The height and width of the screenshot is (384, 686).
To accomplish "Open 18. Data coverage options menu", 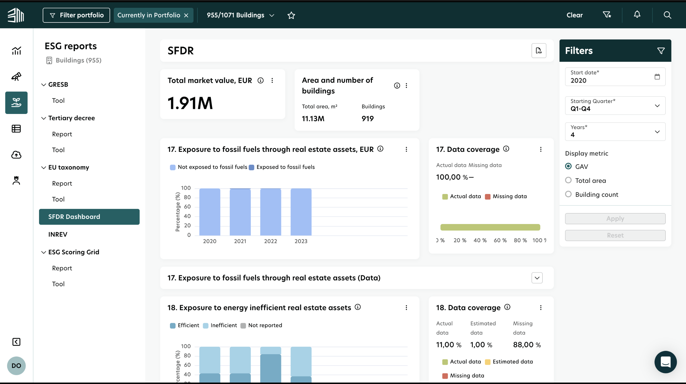I will (x=541, y=308).
